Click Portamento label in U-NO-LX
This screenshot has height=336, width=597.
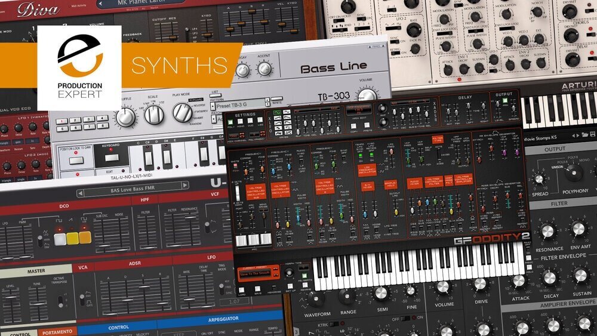(x=57, y=332)
